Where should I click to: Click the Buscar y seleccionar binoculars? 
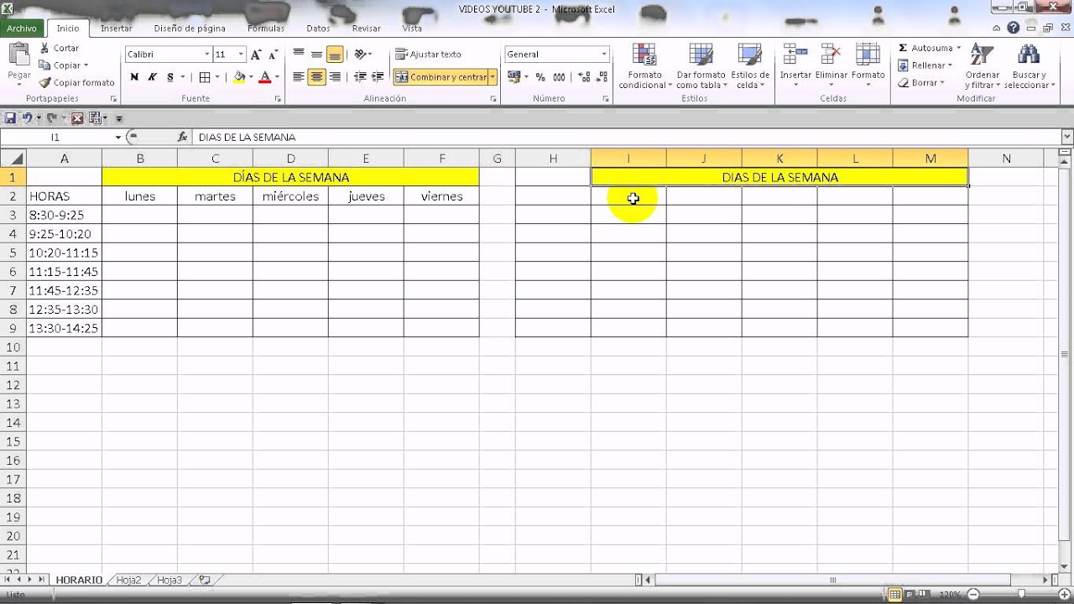(x=1028, y=57)
